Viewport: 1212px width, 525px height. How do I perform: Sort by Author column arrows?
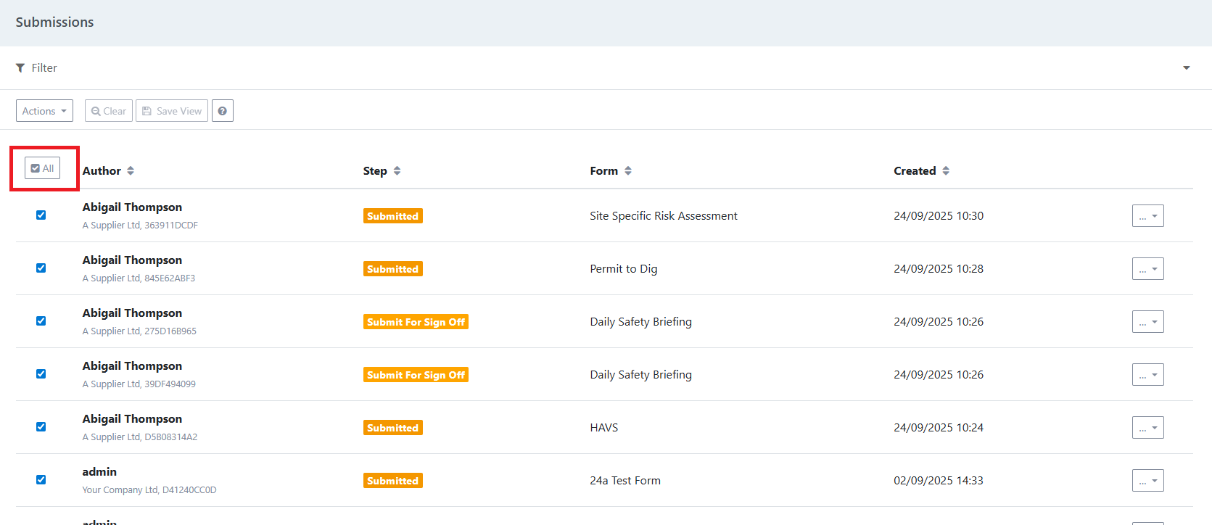click(x=131, y=171)
